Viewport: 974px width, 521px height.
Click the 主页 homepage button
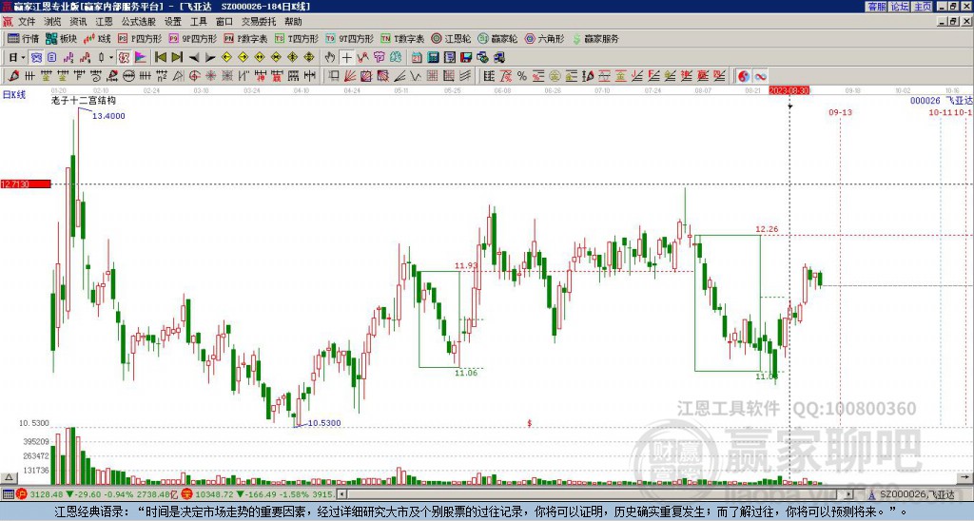click(922, 7)
